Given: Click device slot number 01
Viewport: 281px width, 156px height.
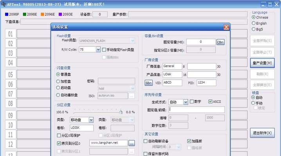Looking at the screenshot, I should (11, 34).
